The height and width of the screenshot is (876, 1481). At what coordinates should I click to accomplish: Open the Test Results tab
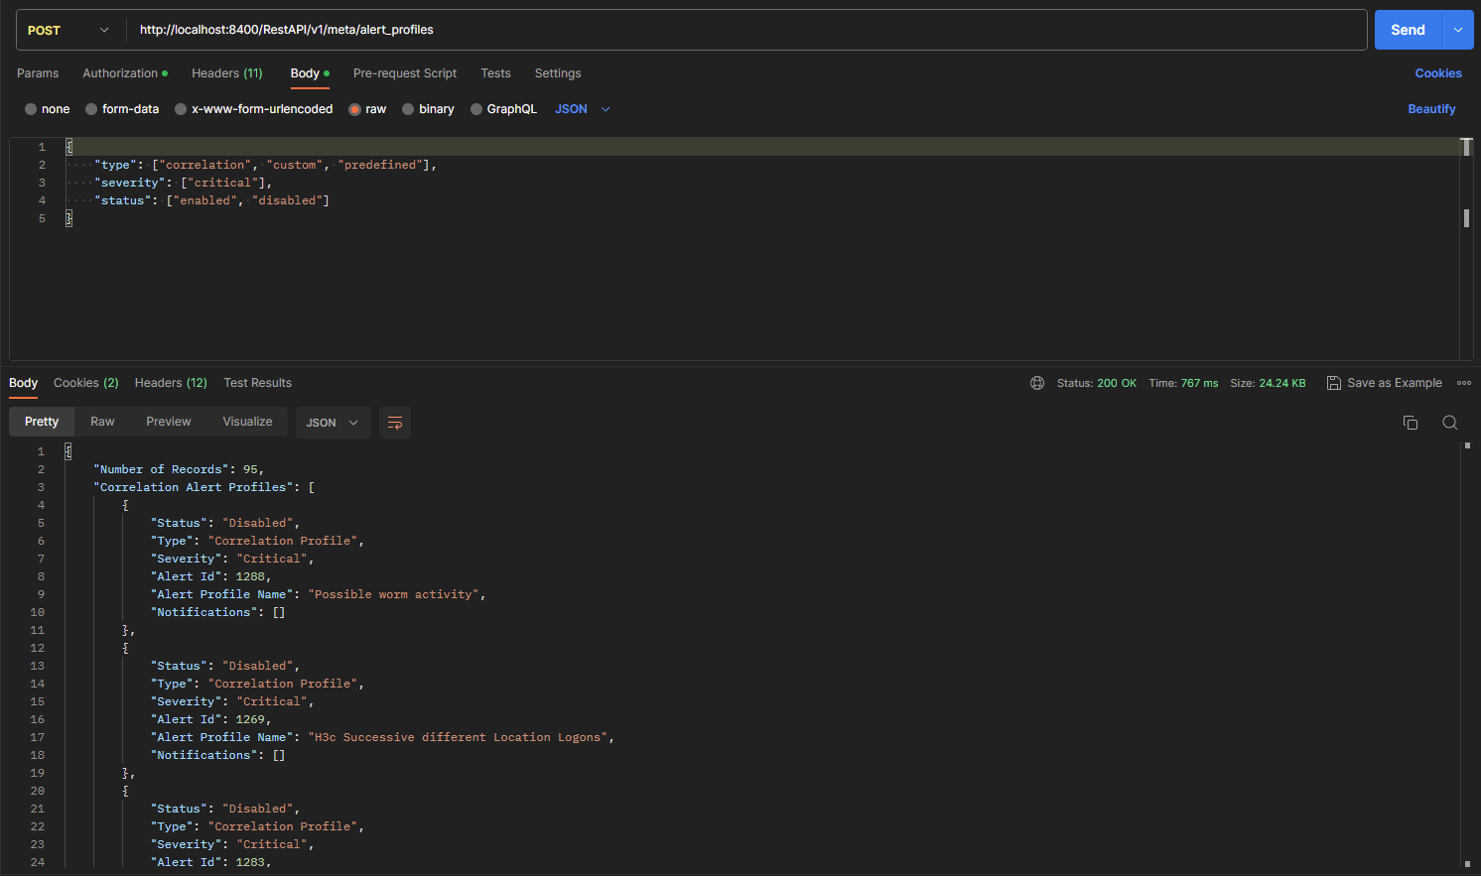(257, 382)
